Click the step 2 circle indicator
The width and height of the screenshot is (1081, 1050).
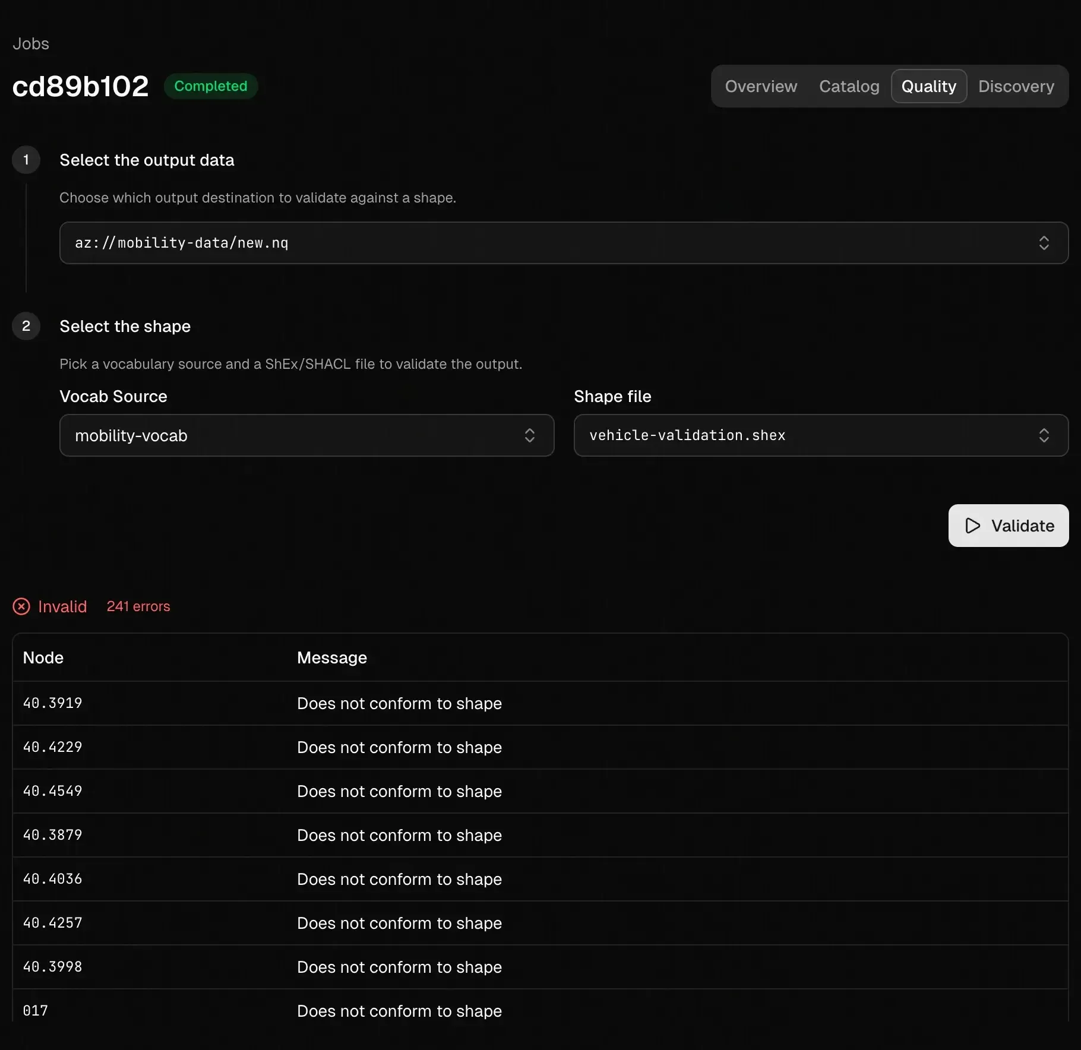pyautogui.click(x=26, y=326)
